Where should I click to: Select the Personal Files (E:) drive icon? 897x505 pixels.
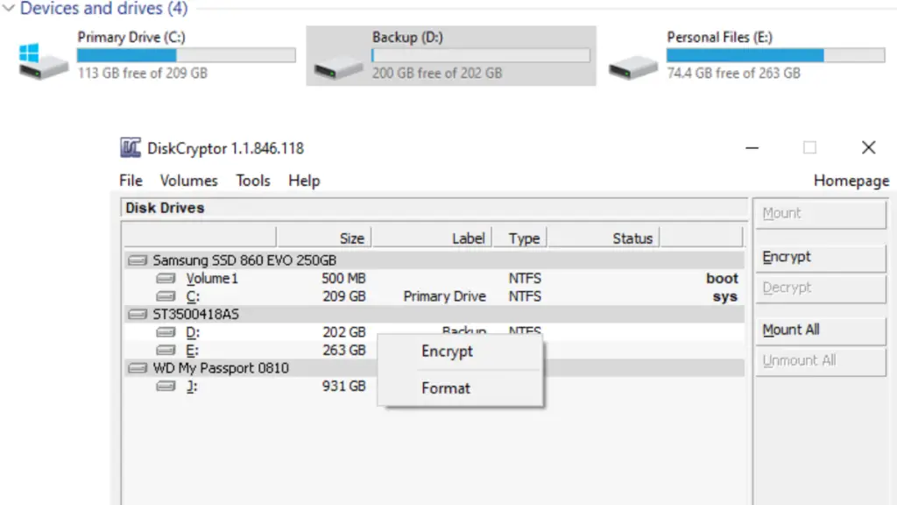[632, 67]
